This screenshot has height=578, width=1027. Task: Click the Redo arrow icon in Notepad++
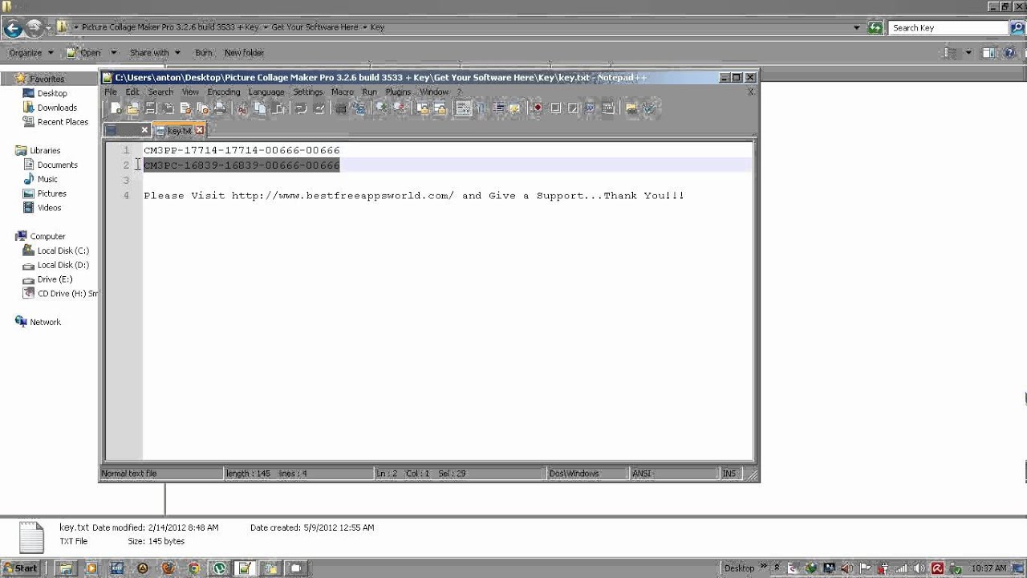(319, 108)
